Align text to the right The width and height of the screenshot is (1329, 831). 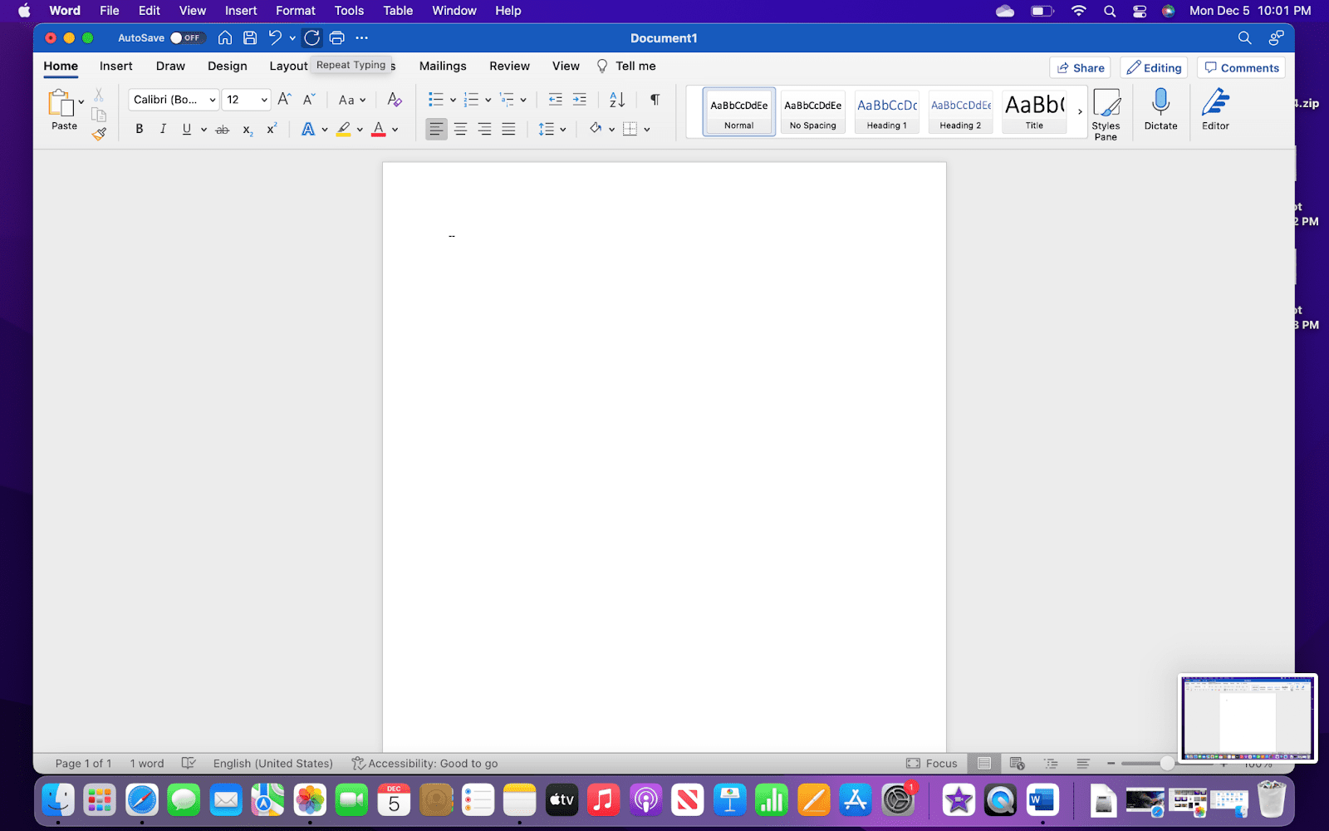click(x=484, y=129)
